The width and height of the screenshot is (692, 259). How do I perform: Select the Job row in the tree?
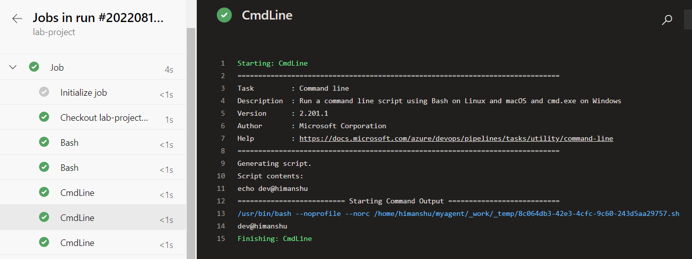coord(93,67)
